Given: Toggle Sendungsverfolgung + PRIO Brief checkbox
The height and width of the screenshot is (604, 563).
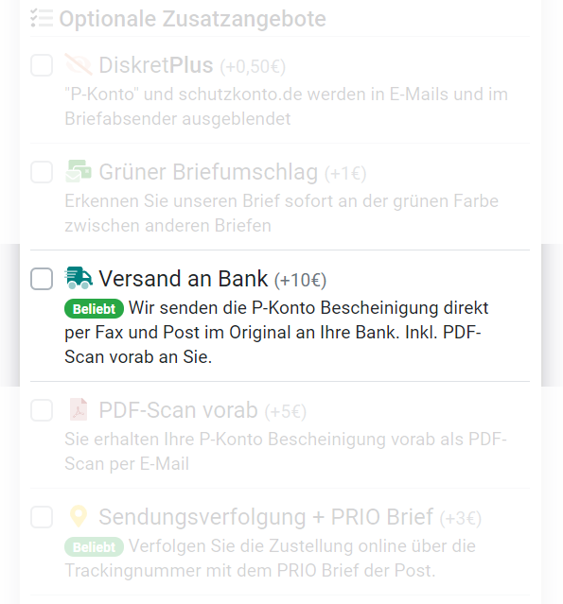Looking at the screenshot, I should 42,516.
